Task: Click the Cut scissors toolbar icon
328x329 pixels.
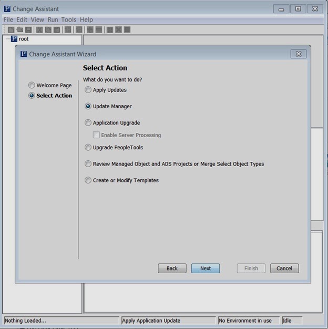Action: (39, 30)
